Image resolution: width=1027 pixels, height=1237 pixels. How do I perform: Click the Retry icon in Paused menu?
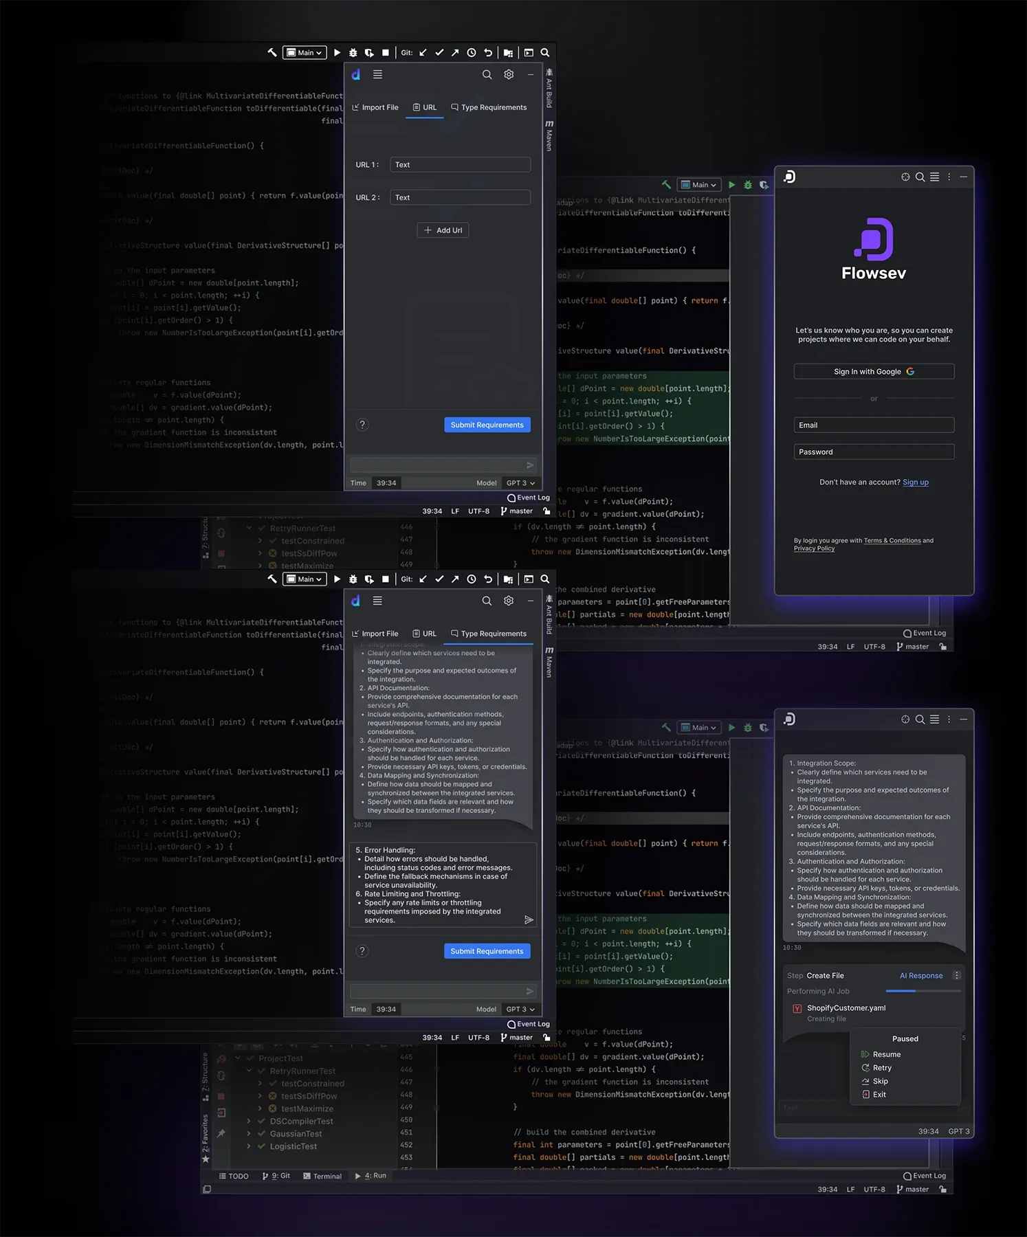tap(865, 1068)
